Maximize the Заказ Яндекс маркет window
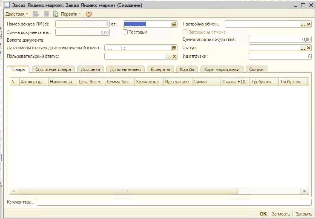316x219 pixels. click(303, 5)
